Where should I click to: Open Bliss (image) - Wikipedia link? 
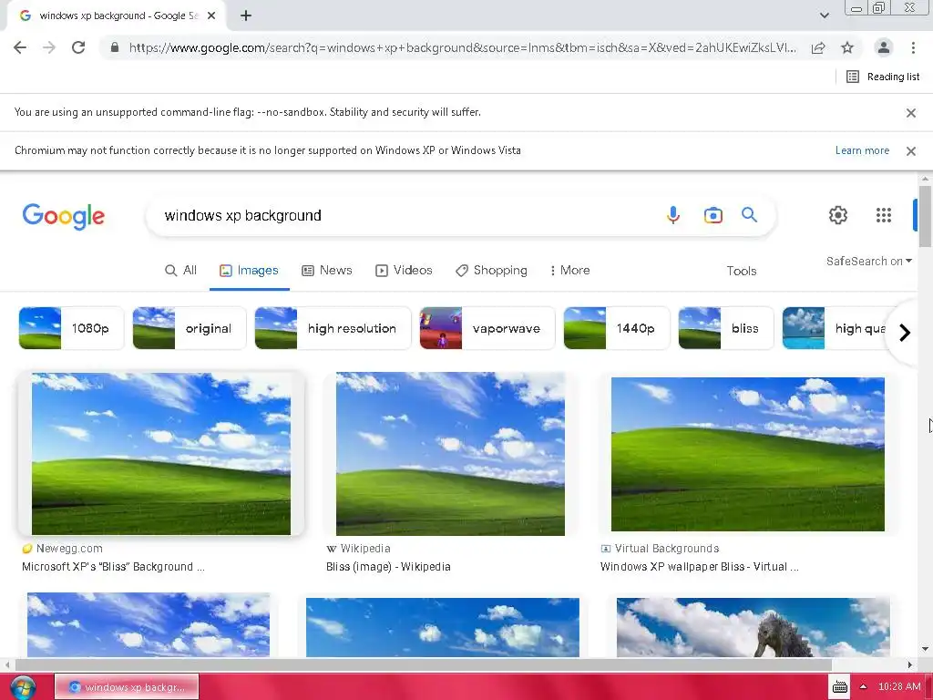tap(388, 567)
